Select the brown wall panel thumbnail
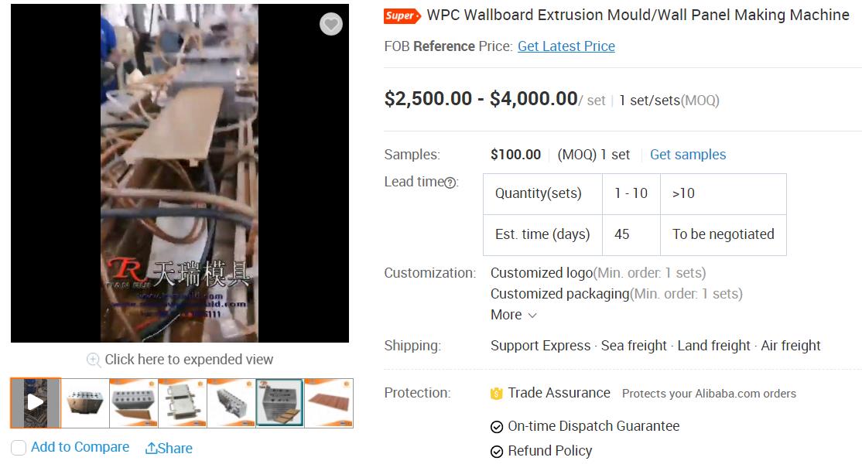The height and width of the screenshot is (471, 862). pos(329,403)
